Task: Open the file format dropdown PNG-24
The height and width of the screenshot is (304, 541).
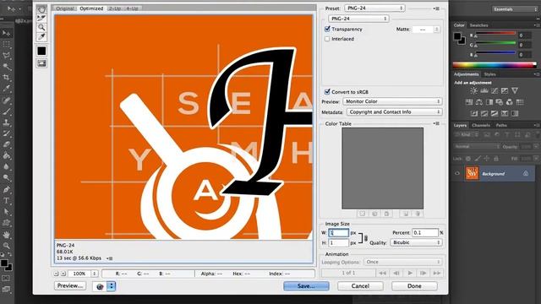Action: point(358,19)
